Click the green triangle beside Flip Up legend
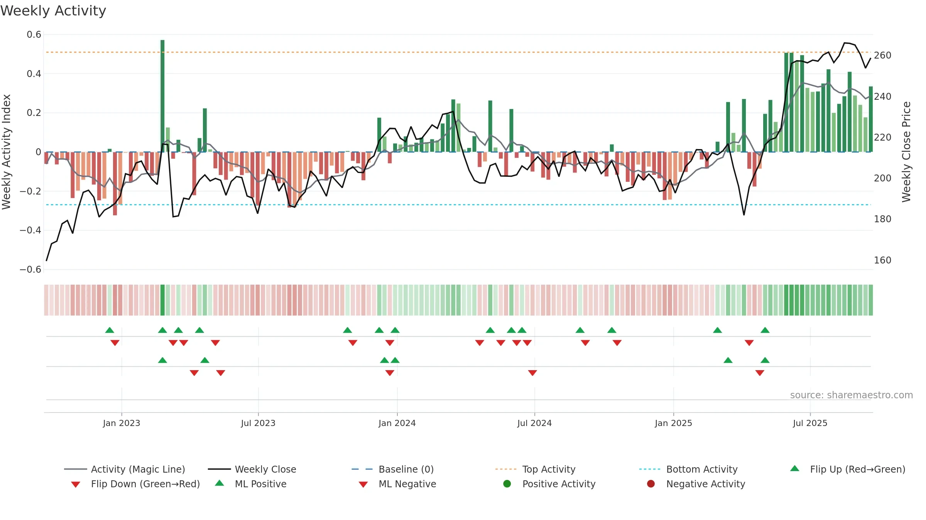Image resolution: width=926 pixels, height=520 pixels. coord(795,468)
